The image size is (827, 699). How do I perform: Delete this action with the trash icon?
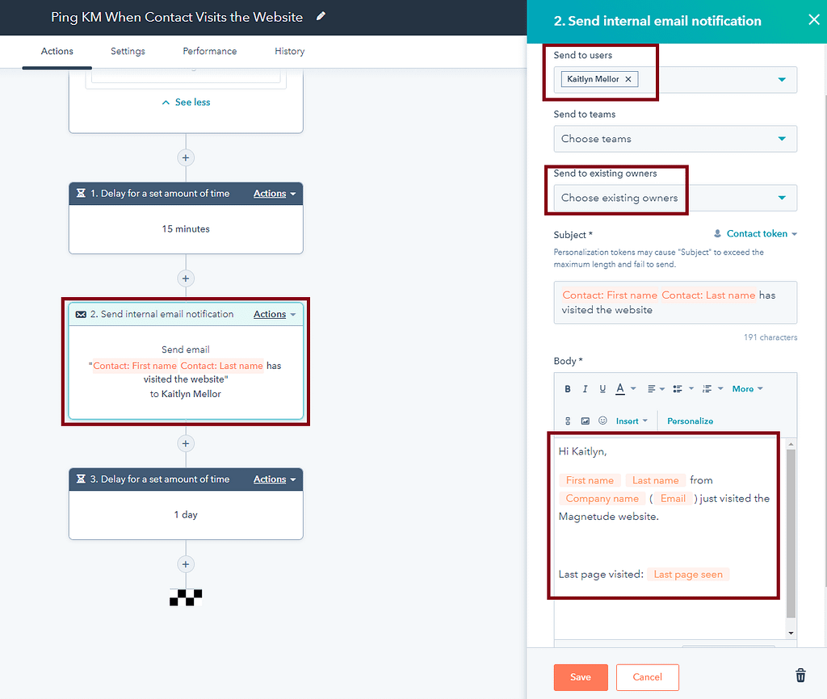click(800, 676)
